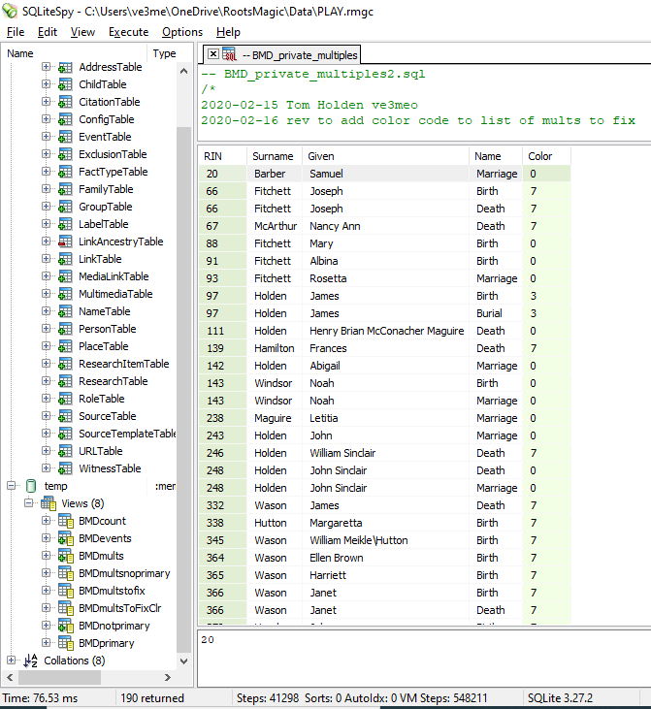
Task: Sort results by Given column header
Action: pyautogui.click(x=385, y=156)
